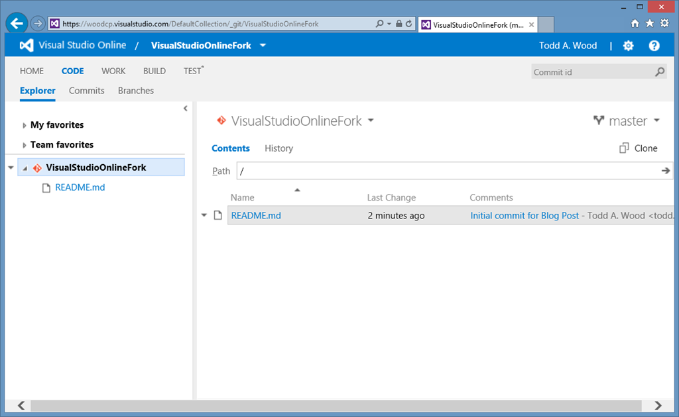The width and height of the screenshot is (679, 417).
Task: Select the History tab
Action: [279, 148]
